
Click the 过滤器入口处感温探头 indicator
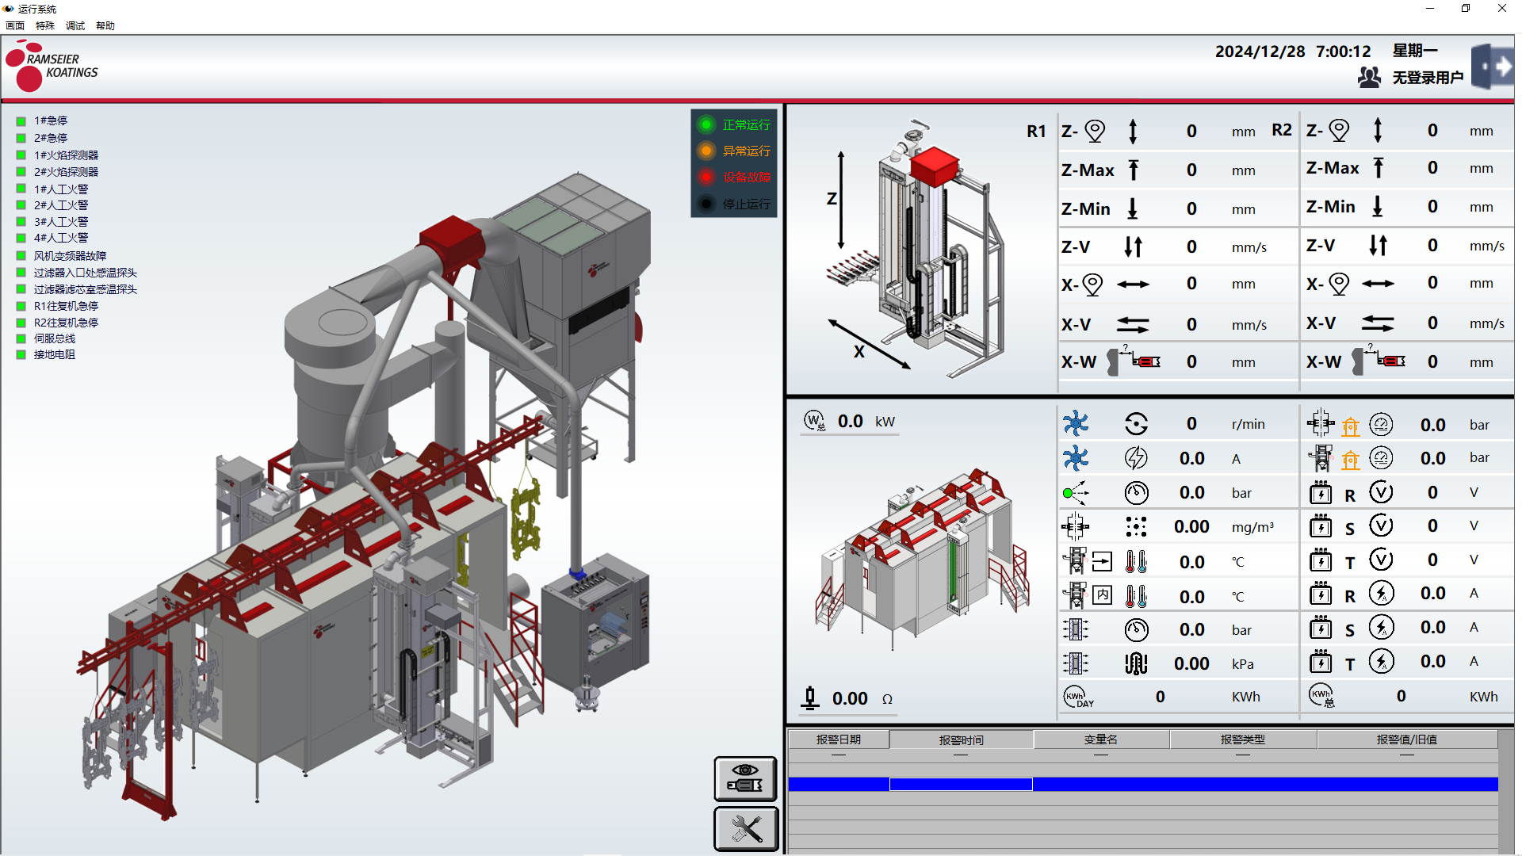[x=21, y=273]
